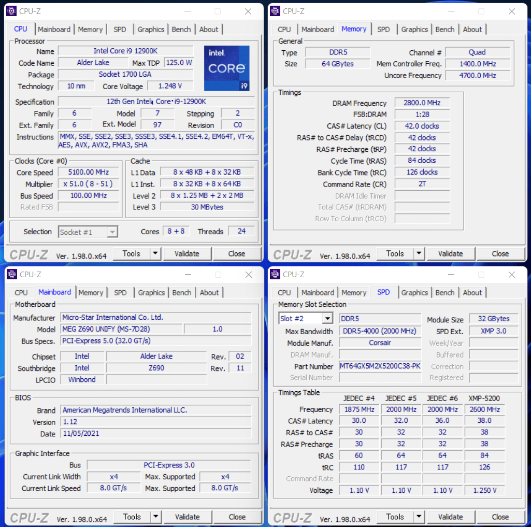Select the About tab in the SPD-tab window
The width and height of the screenshot is (531, 527).
pyautogui.click(x=472, y=292)
